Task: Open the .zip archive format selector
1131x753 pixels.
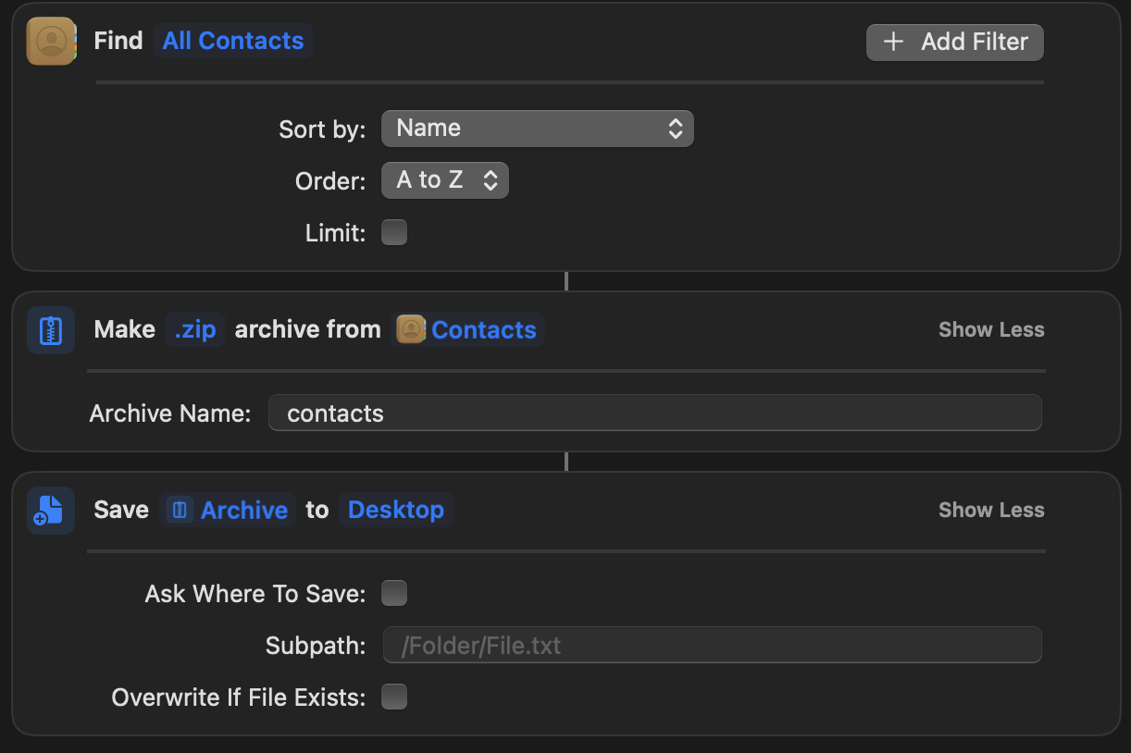Action: (x=195, y=329)
